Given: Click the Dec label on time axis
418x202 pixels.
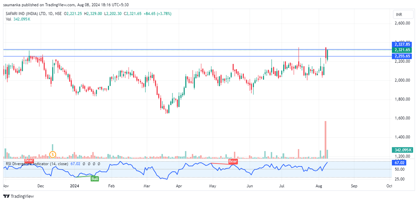Looking at the screenshot, I should [x=41, y=186].
